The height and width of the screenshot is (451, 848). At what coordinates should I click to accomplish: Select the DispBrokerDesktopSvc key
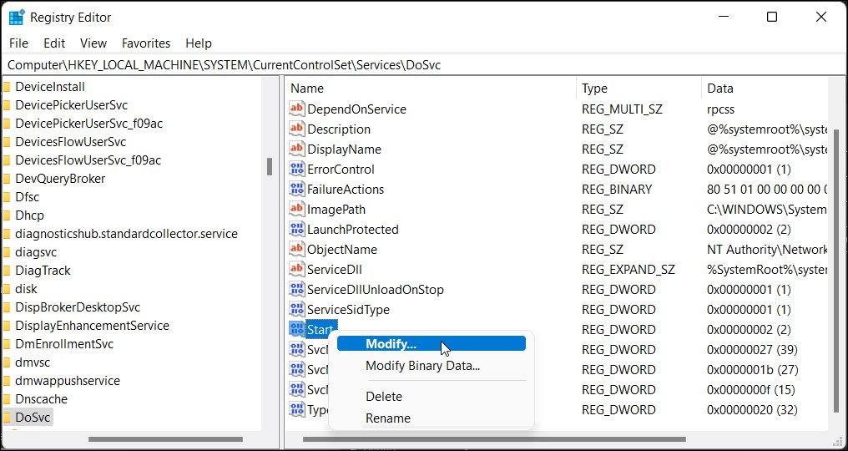pos(78,307)
